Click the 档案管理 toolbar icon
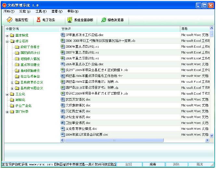Viewport: 216px width, 169px height. [10, 20]
